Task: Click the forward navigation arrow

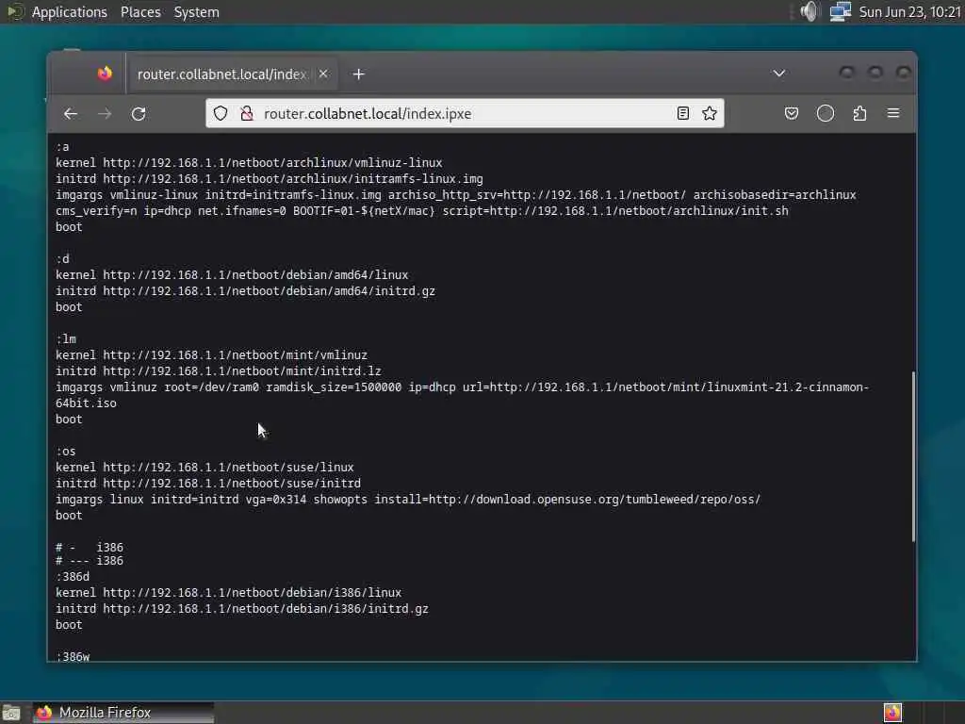Action: 105,114
